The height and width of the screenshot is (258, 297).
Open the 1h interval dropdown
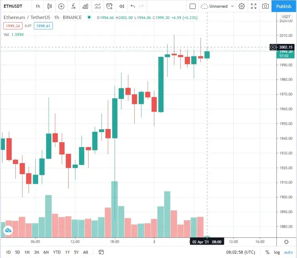coord(38,6)
